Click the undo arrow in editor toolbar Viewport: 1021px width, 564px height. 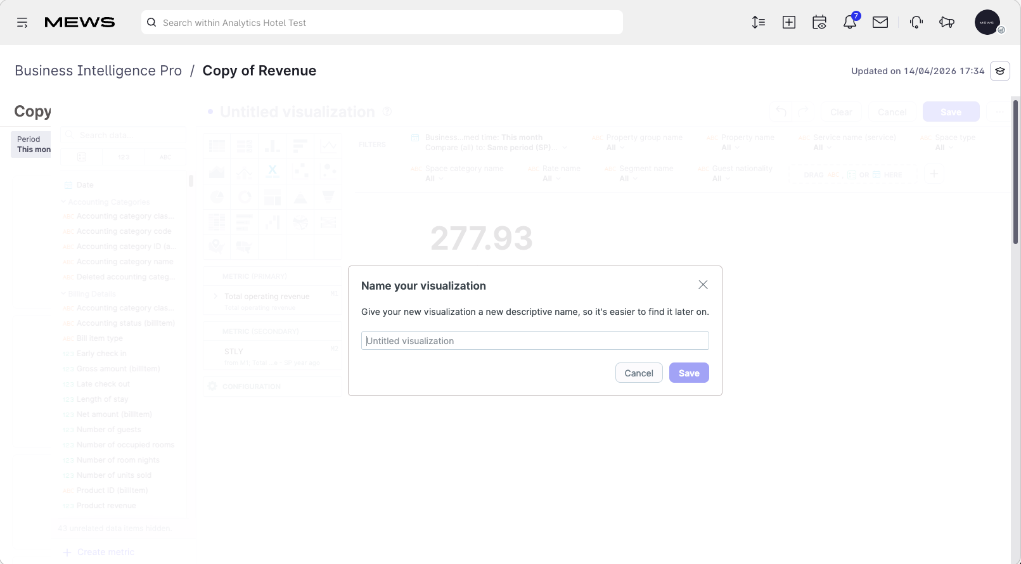tap(781, 112)
